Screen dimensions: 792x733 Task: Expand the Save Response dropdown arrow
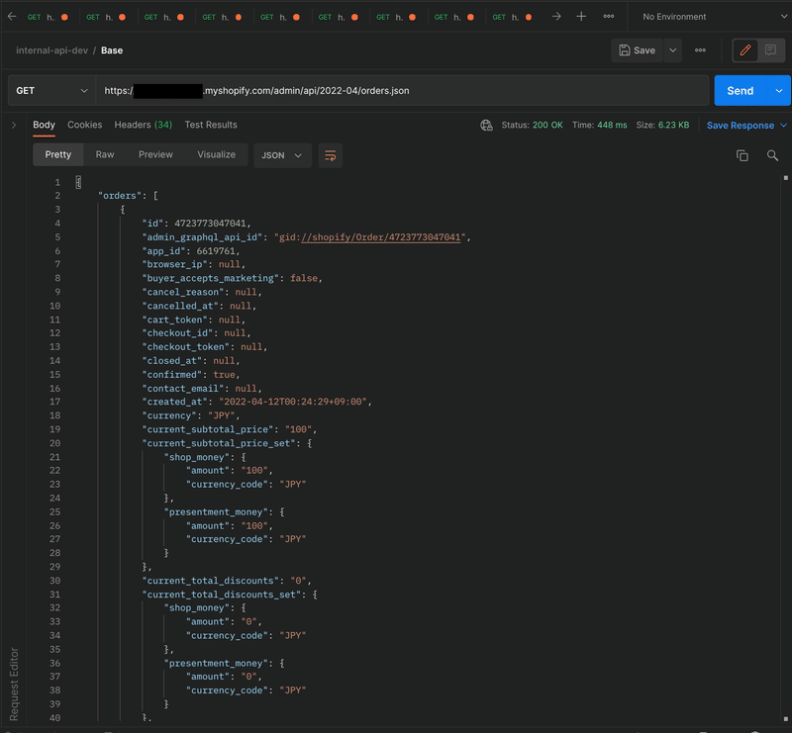[783, 126]
